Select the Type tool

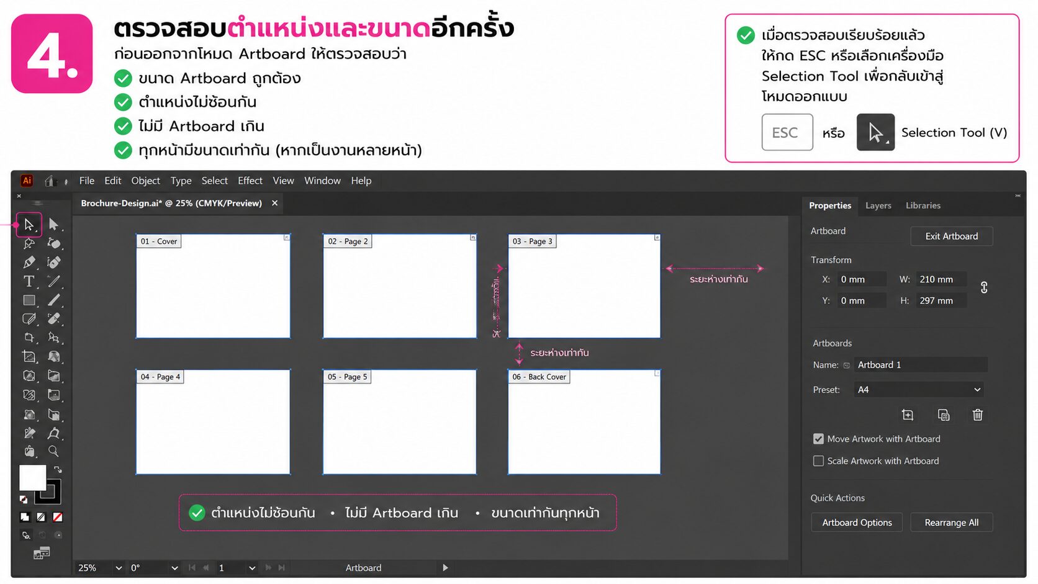29,281
